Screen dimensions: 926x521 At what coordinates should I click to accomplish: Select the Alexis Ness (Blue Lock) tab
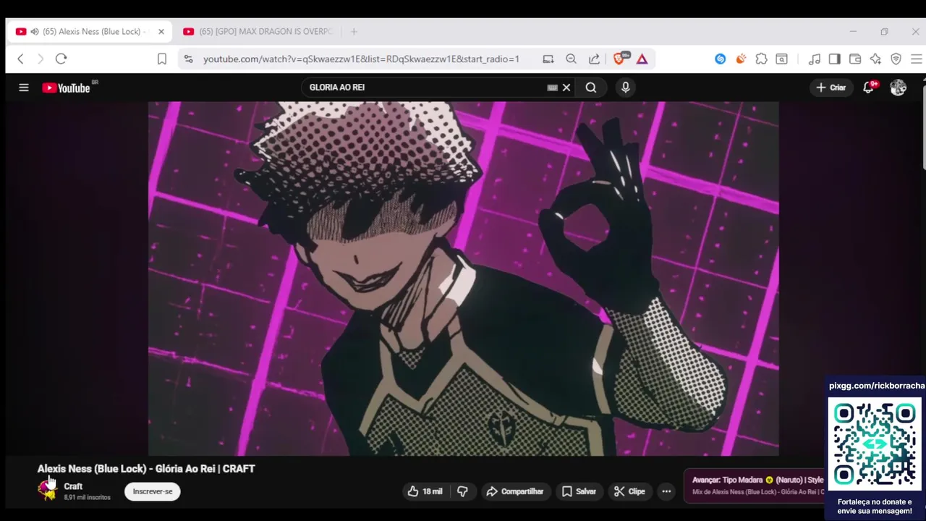pos(90,32)
